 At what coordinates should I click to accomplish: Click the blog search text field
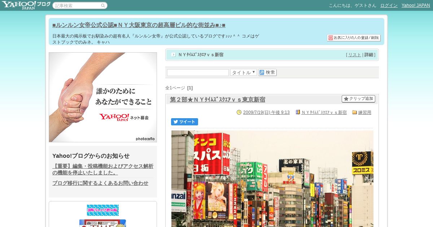coord(198,72)
